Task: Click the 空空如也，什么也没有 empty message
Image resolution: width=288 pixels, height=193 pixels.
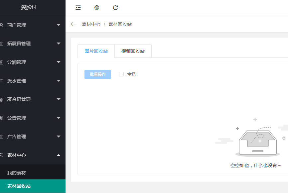Action: point(255,165)
